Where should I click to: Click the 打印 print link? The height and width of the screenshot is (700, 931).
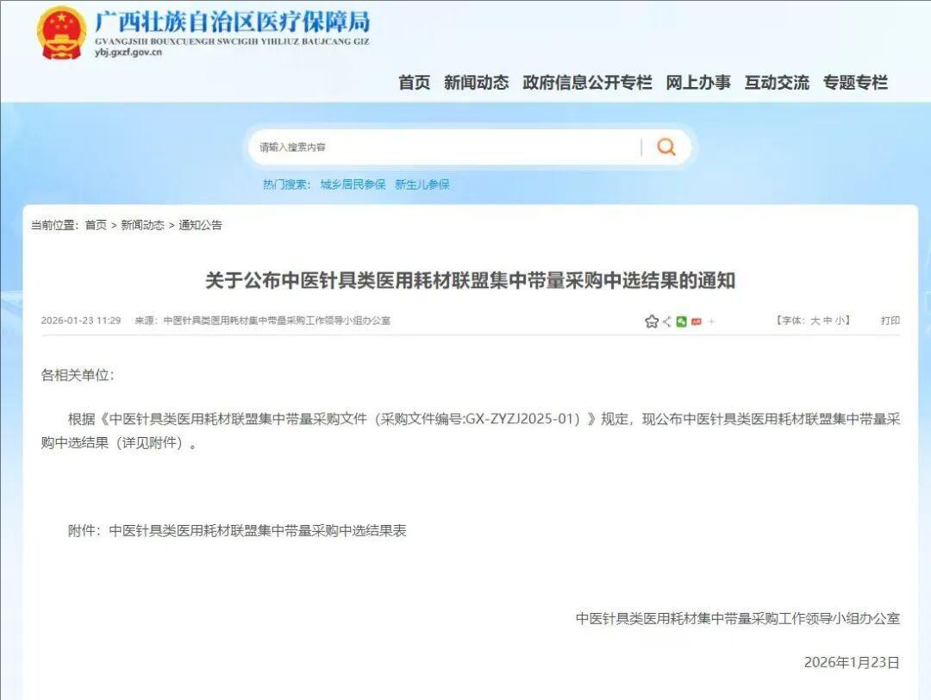[890, 321]
